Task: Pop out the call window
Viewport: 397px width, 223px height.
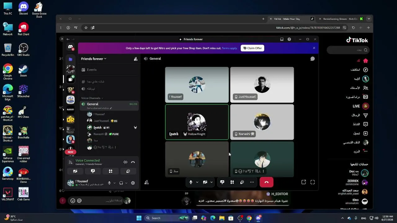Action: [x=304, y=182]
